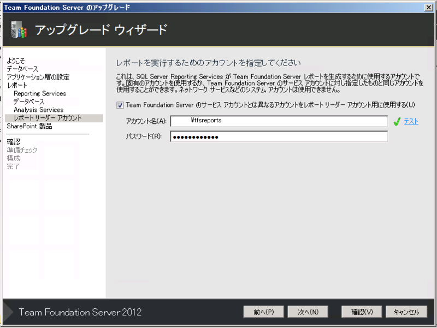Viewport: 437px width, 328px height.
Task: Focus the パスワード input field
Action: click(279, 136)
